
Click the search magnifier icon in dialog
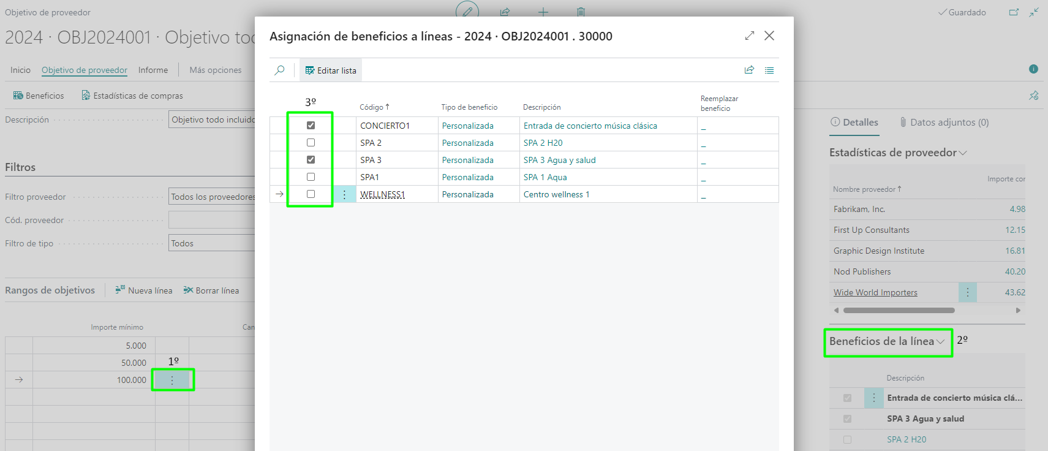(x=279, y=70)
